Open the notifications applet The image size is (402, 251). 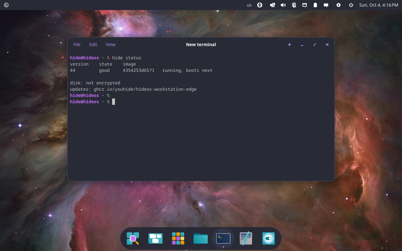[326, 5]
